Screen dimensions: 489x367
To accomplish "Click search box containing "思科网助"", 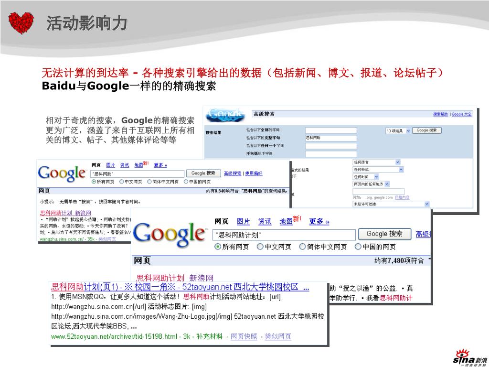I will 138,174.
